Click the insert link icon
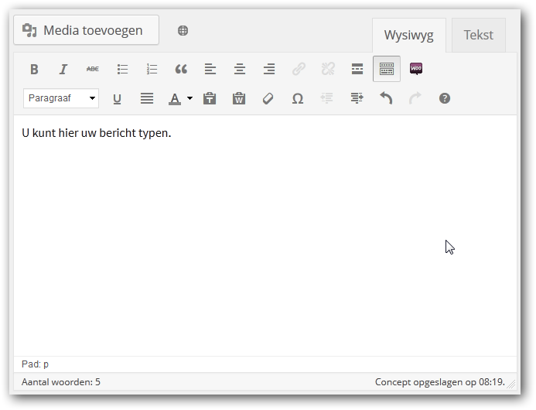This screenshot has height=410, width=536. pos(299,69)
